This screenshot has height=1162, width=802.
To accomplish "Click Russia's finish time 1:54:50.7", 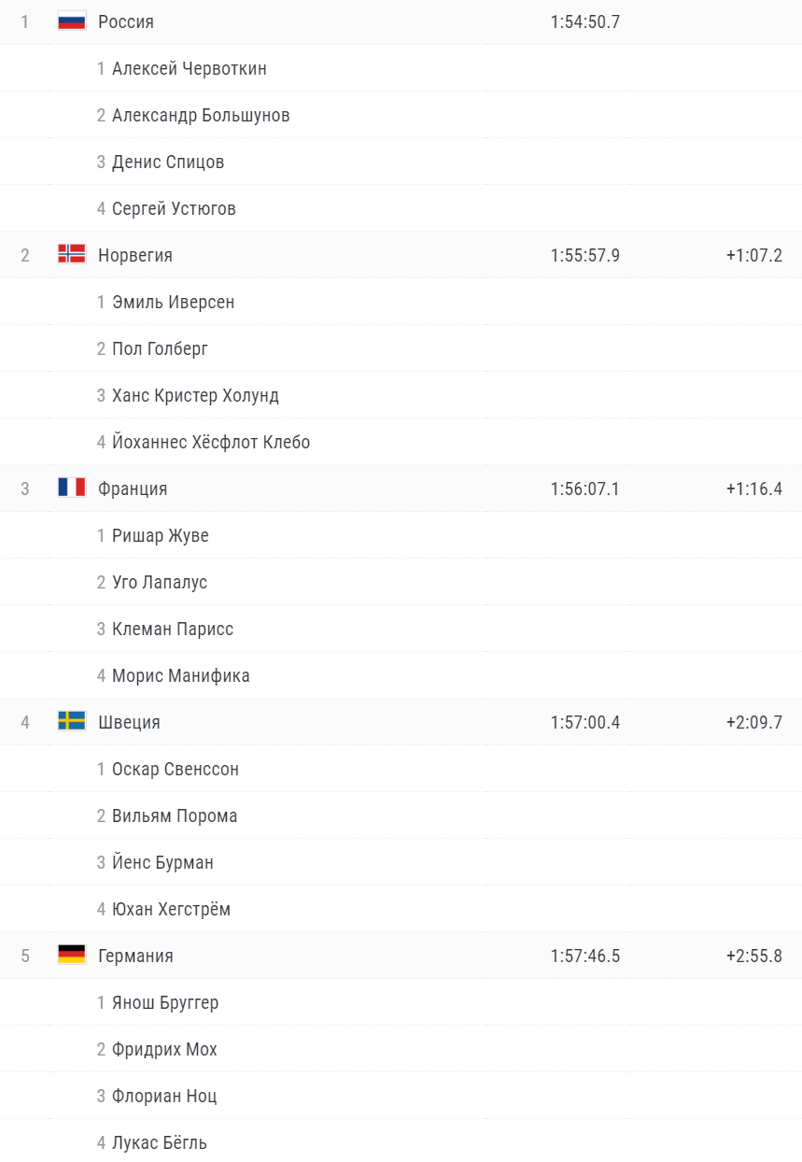I will [x=585, y=21].
